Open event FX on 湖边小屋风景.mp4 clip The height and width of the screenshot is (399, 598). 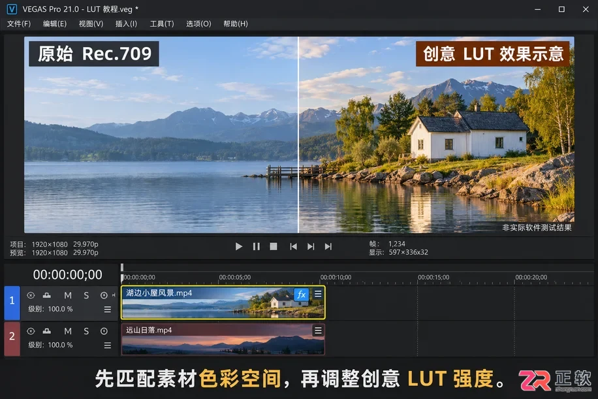pyautogui.click(x=301, y=294)
